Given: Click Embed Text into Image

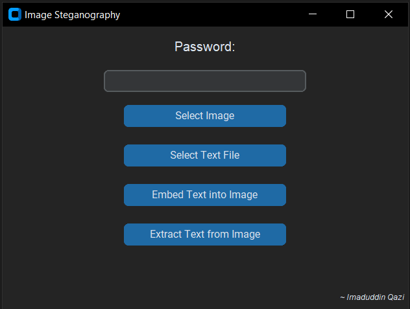Looking at the screenshot, I should (204, 195).
